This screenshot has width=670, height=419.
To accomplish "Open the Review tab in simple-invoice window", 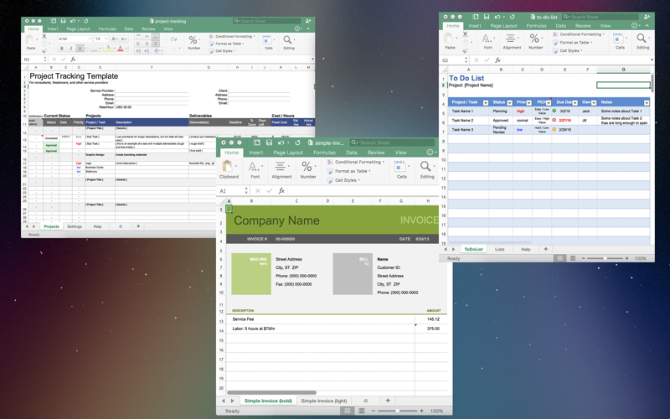I will coord(376,153).
